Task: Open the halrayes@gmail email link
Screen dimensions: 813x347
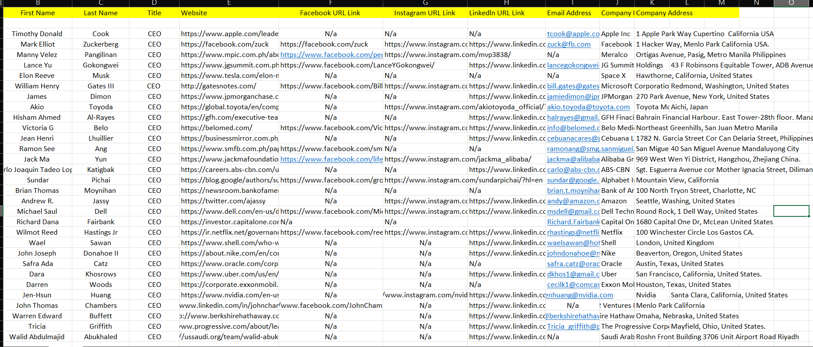Action: [x=573, y=117]
